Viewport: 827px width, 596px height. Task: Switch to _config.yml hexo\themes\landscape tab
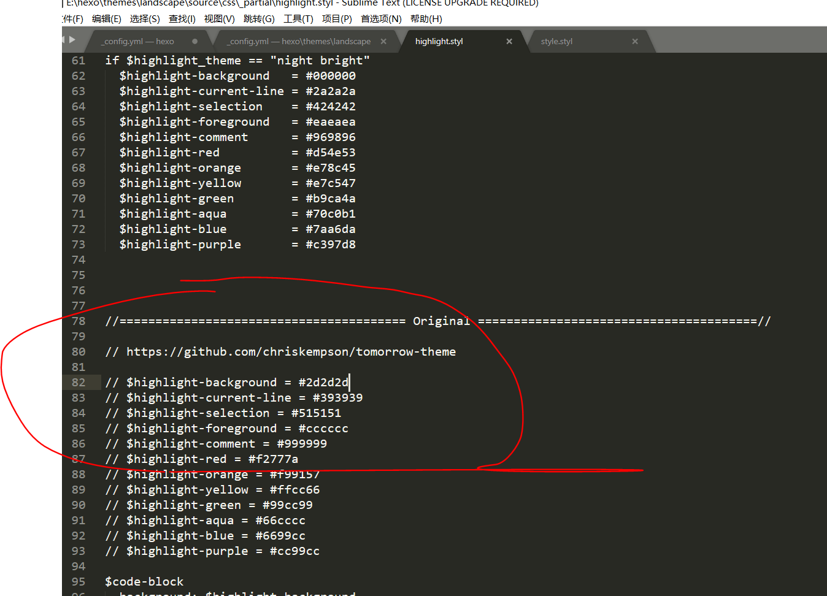coord(299,42)
